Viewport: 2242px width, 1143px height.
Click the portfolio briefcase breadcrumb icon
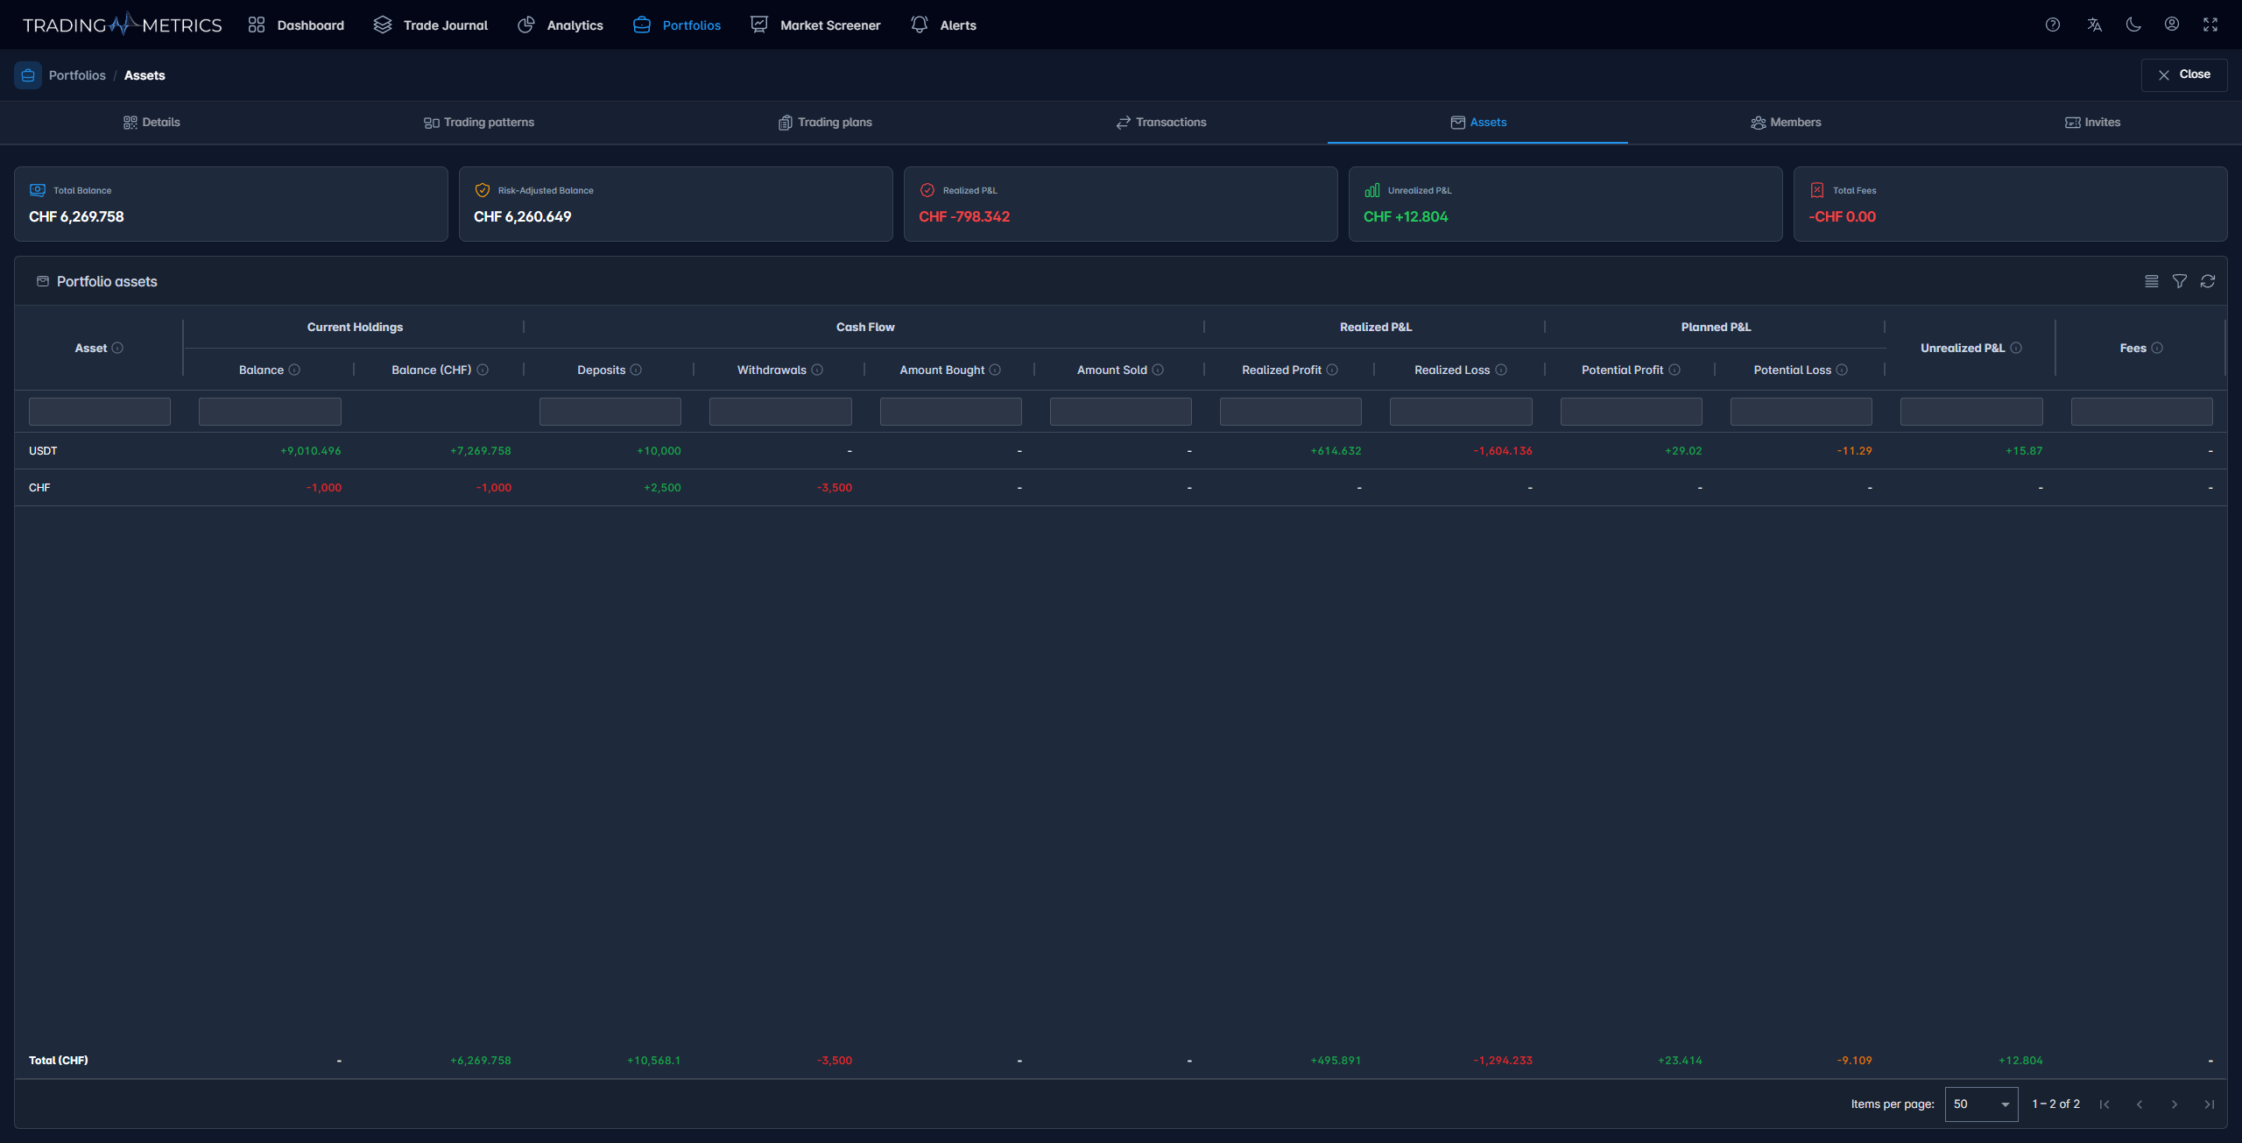[28, 75]
